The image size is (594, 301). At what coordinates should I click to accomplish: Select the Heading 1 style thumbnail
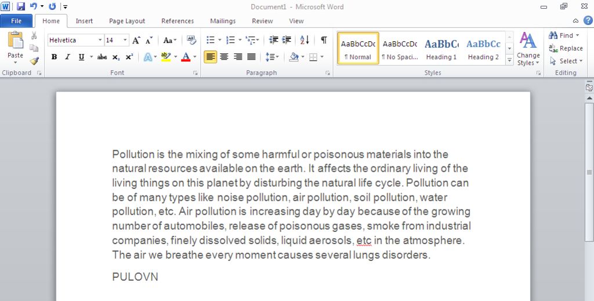tap(441, 49)
